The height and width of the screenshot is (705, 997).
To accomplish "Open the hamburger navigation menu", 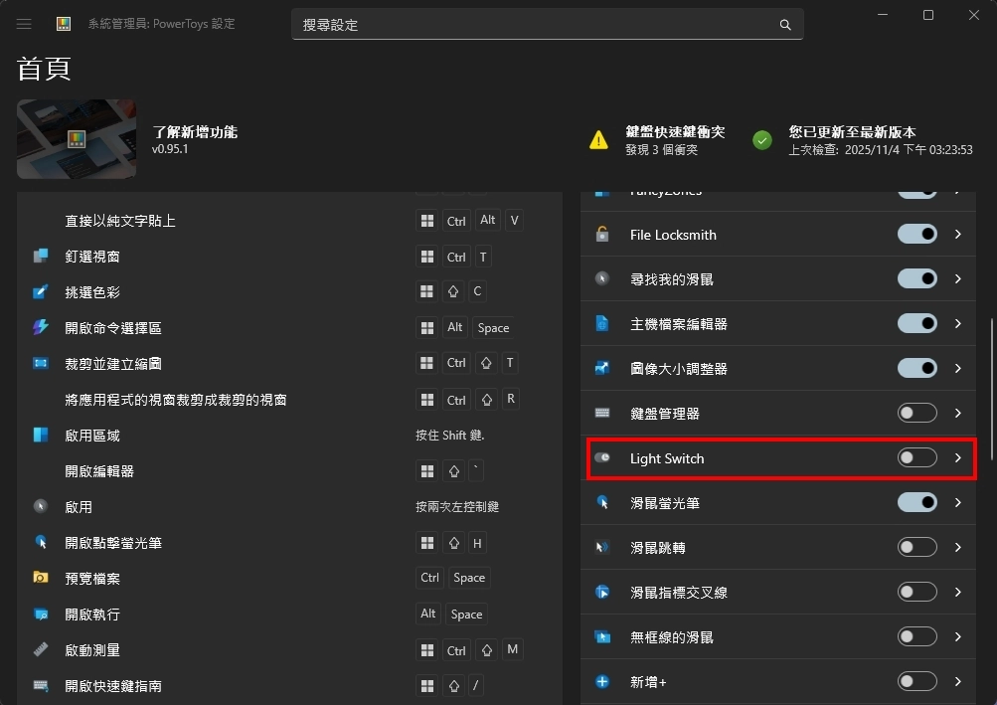I will pyautogui.click(x=24, y=24).
